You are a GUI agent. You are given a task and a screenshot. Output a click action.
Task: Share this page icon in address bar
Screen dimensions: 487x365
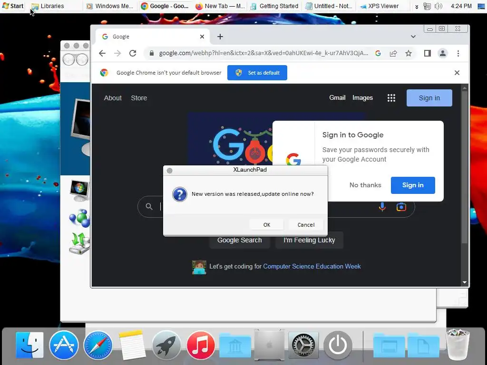[393, 53]
